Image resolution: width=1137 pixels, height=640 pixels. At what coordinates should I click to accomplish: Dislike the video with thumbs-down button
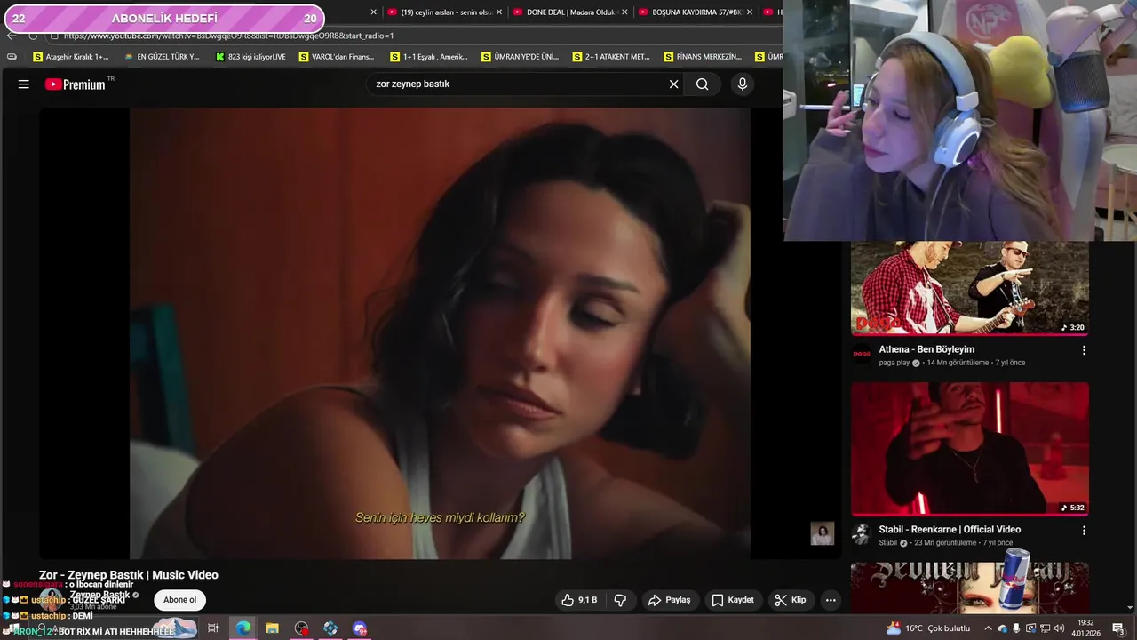(620, 600)
